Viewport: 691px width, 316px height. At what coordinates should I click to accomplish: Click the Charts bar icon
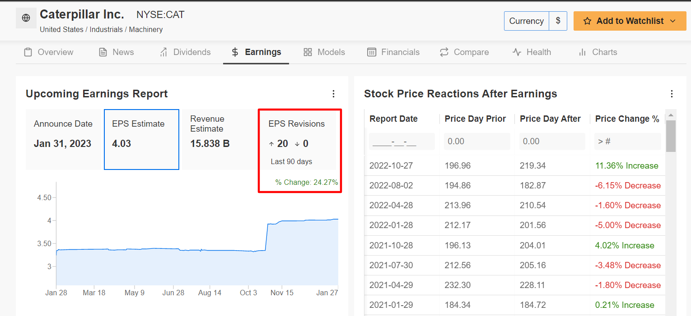[x=582, y=52]
